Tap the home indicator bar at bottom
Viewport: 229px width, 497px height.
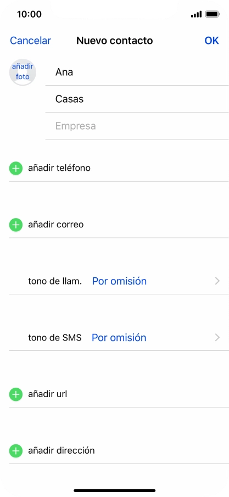point(114,490)
